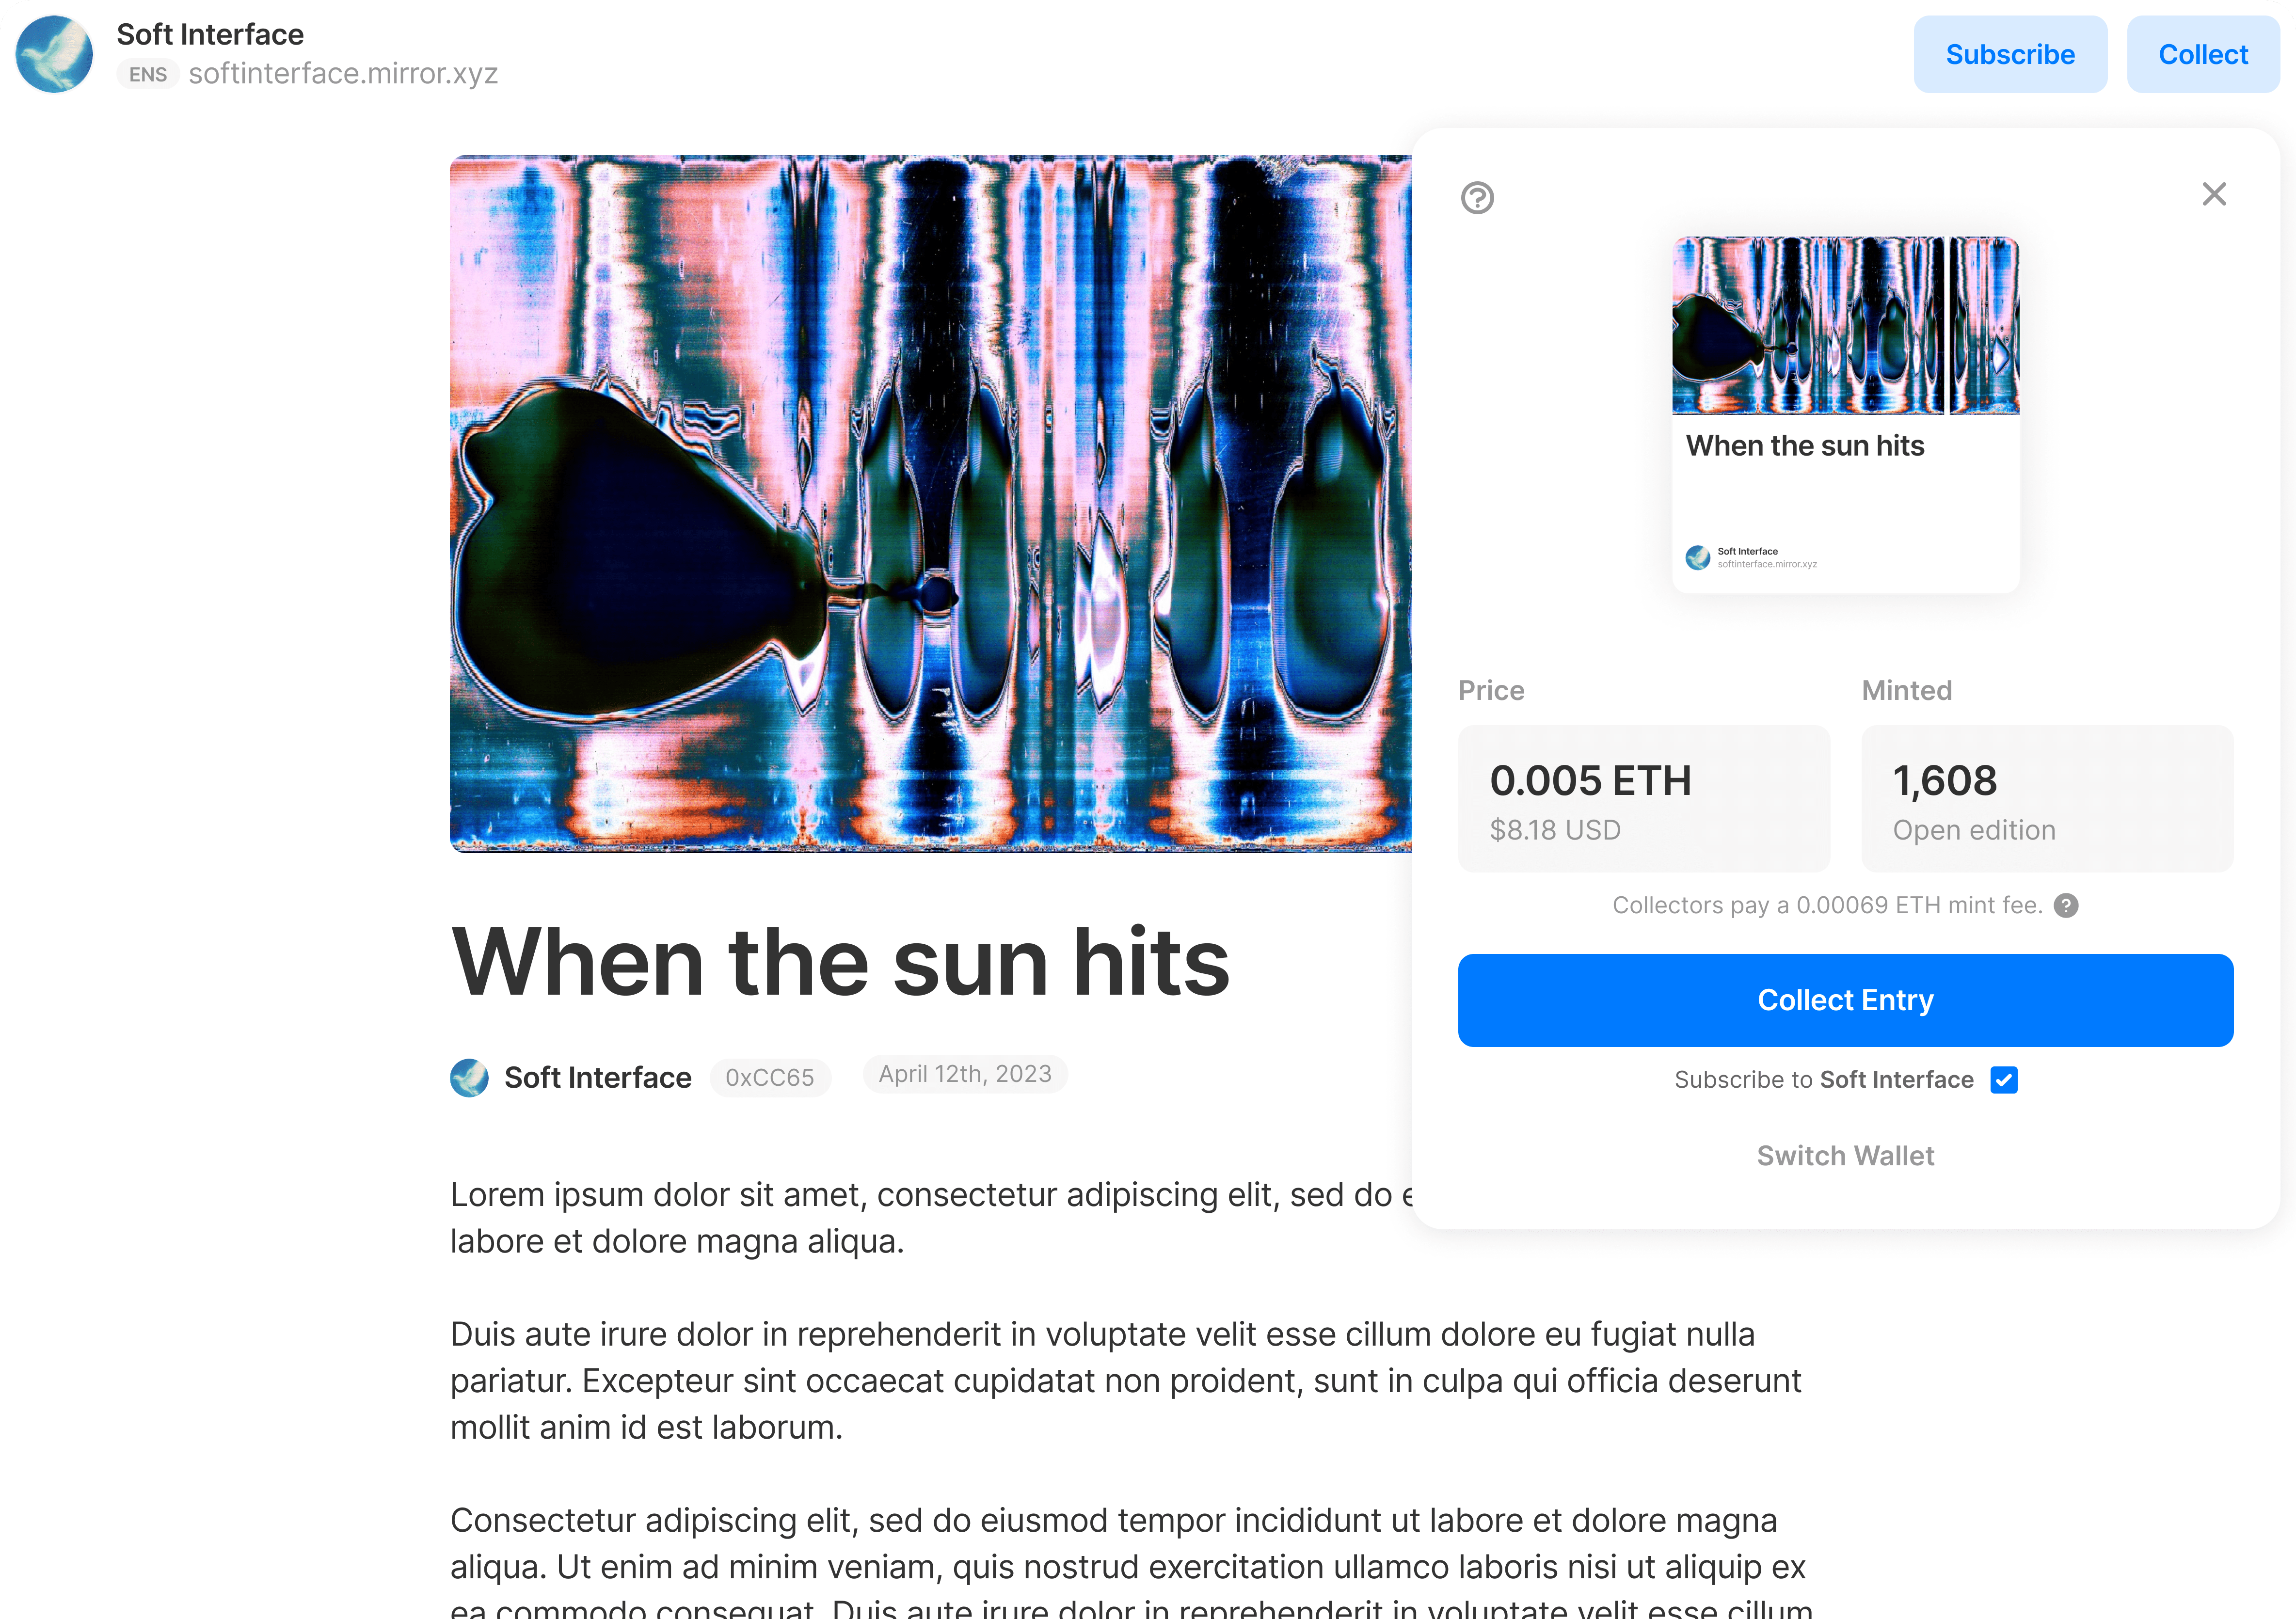Screen dimensions: 2296x1619
Task: Toggle Subscribe to Soft Interface checkbox
Action: (x=2003, y=1079)
